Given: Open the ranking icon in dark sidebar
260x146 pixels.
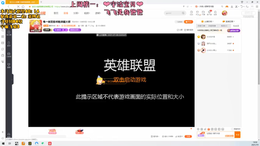Looking at the screenshot, I should point(9,33).
